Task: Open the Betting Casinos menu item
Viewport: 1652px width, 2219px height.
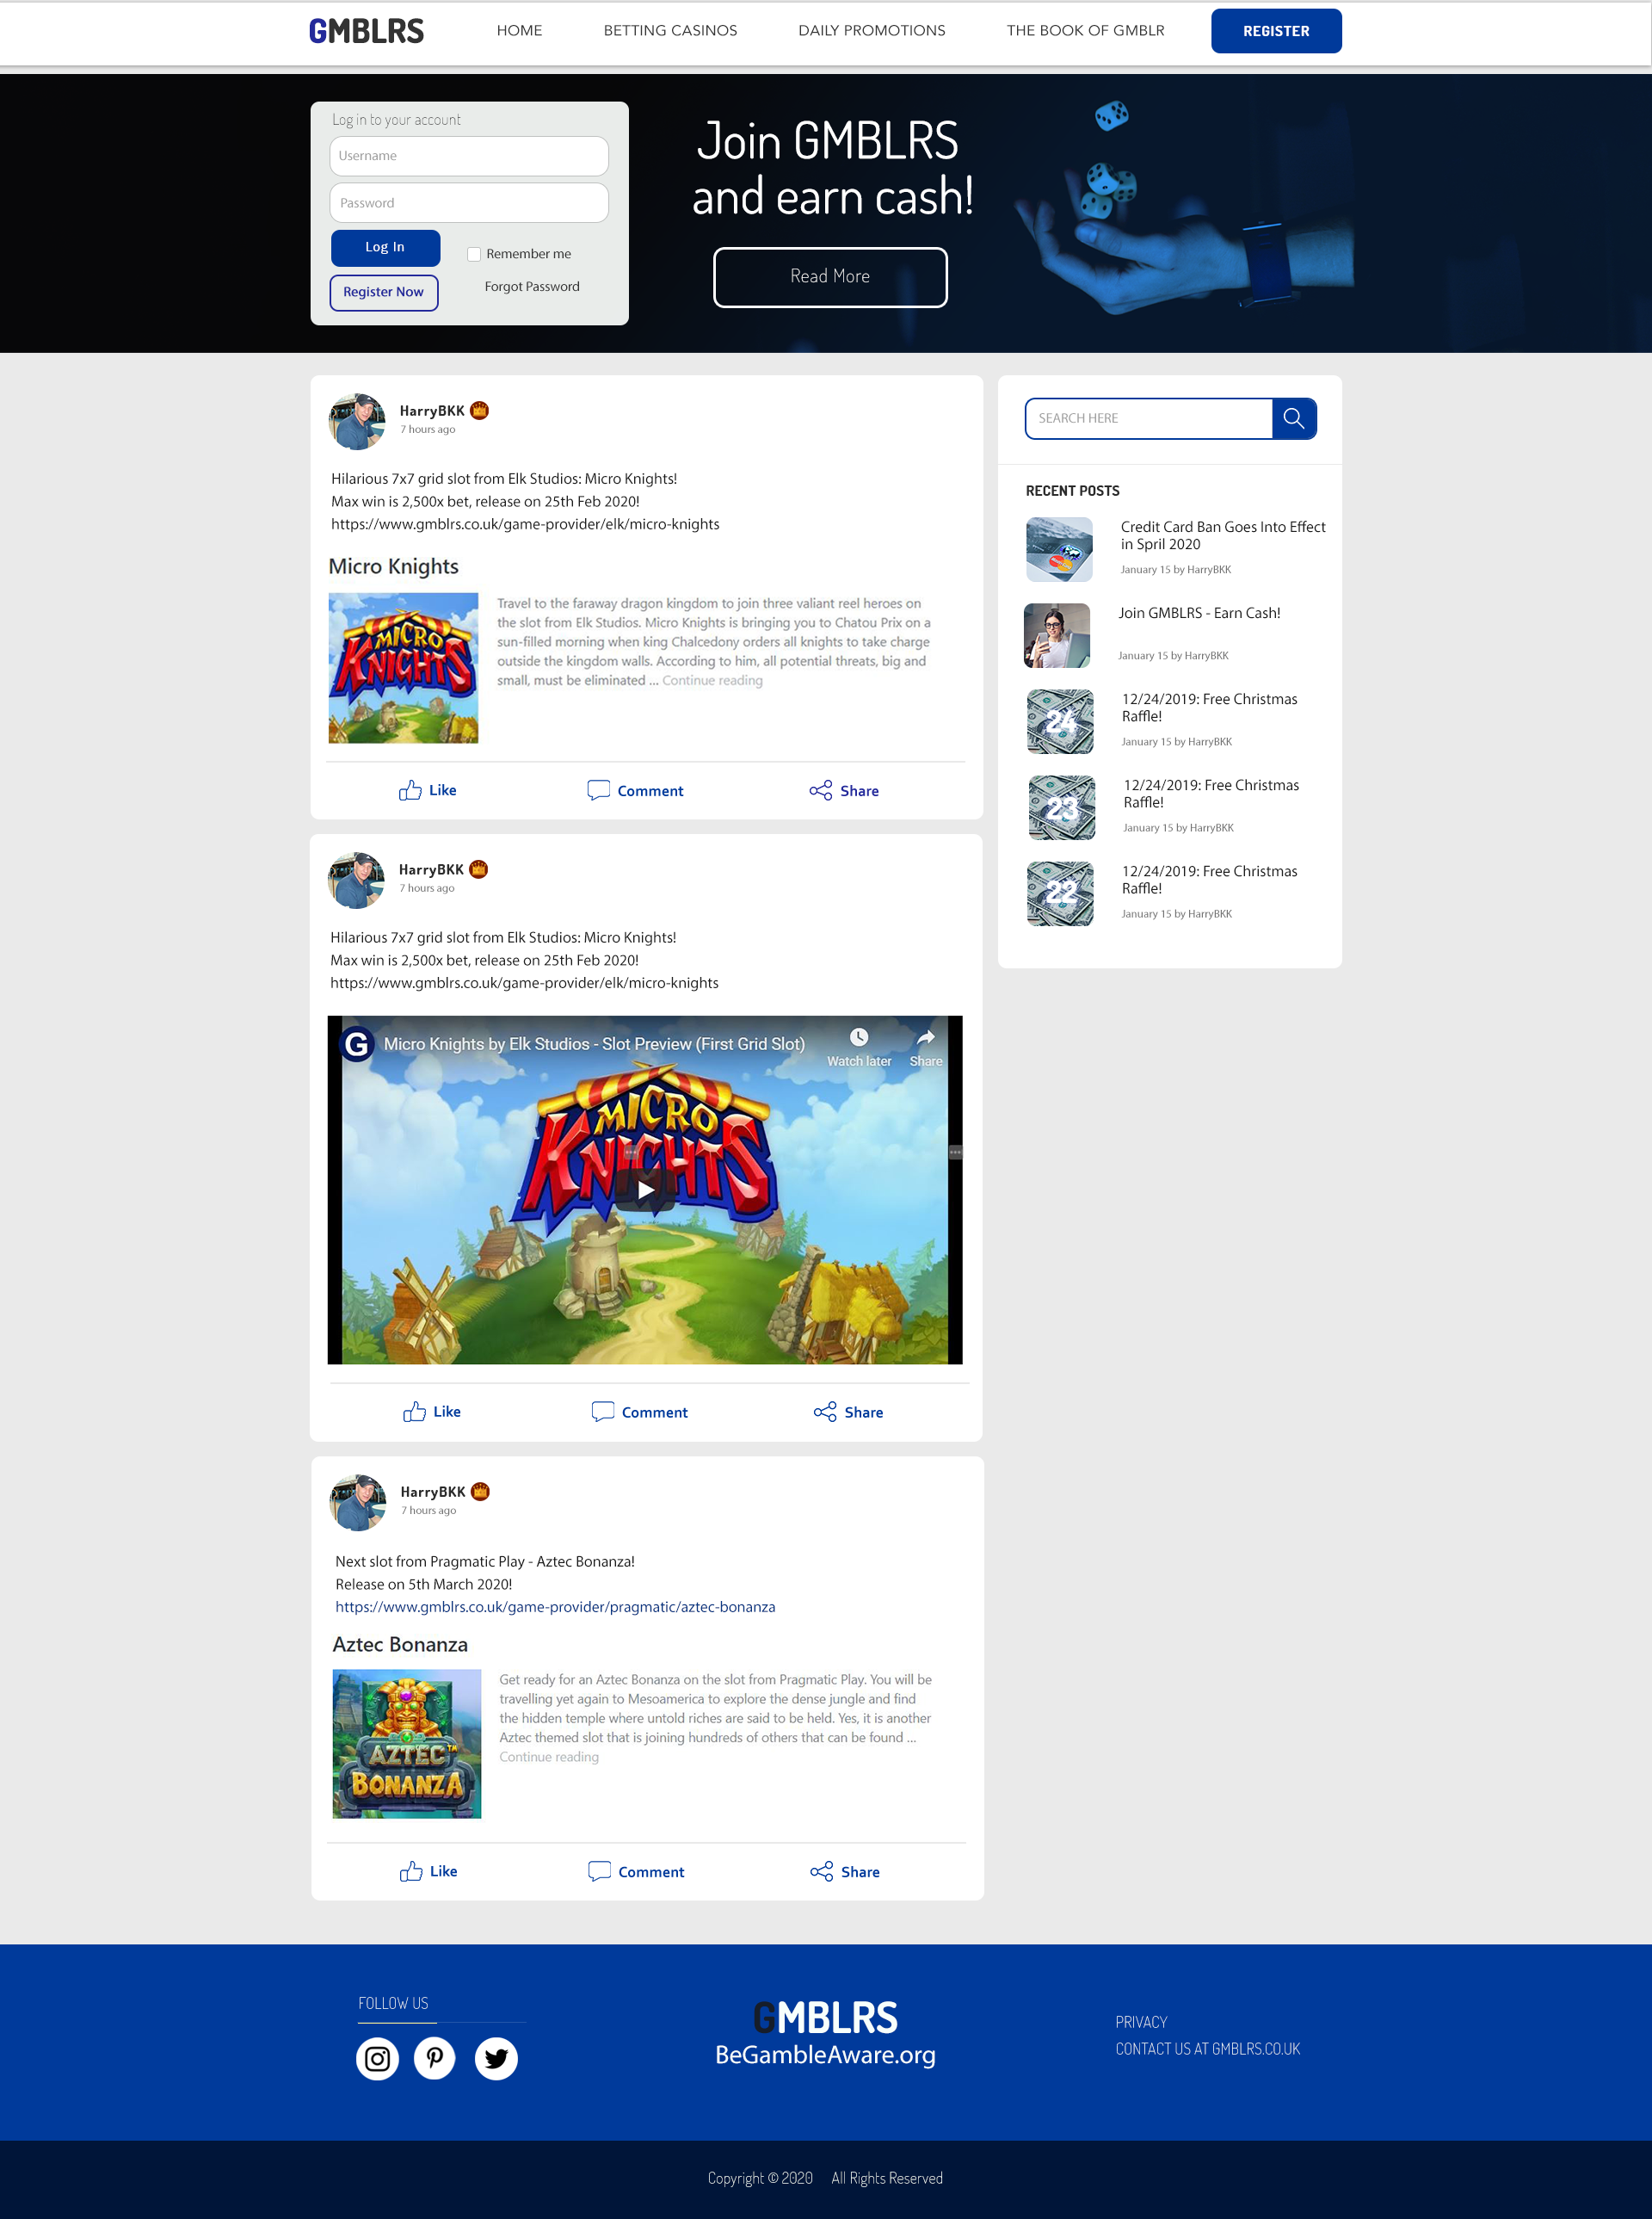Action: pos(670,30)
